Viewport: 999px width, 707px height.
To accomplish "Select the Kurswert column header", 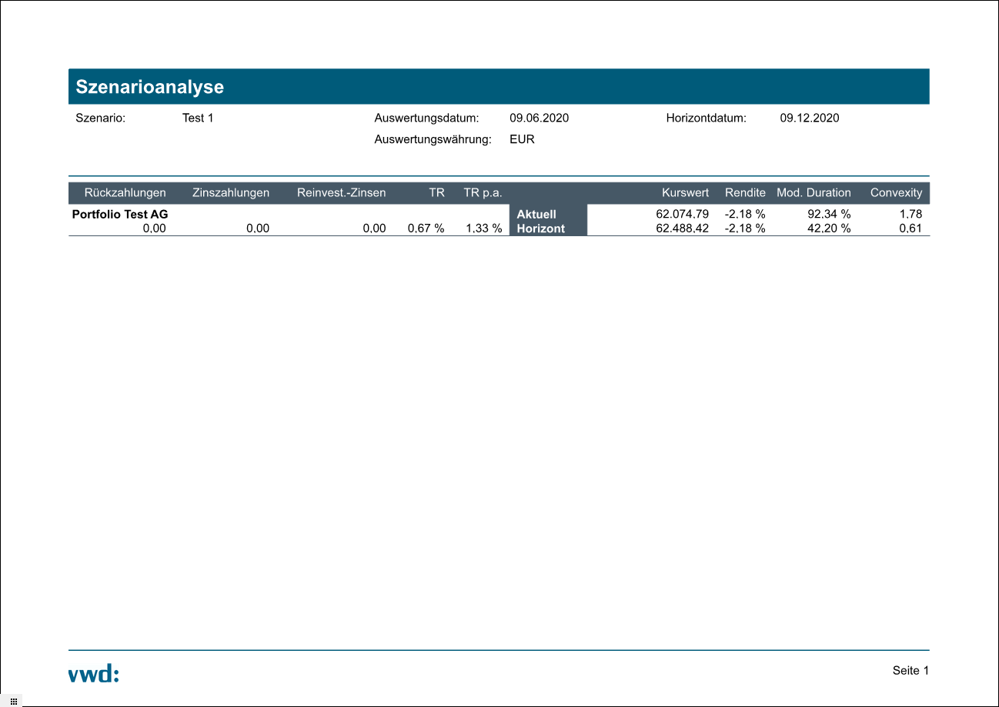I will pyautogui.click(x=685, y=193).
